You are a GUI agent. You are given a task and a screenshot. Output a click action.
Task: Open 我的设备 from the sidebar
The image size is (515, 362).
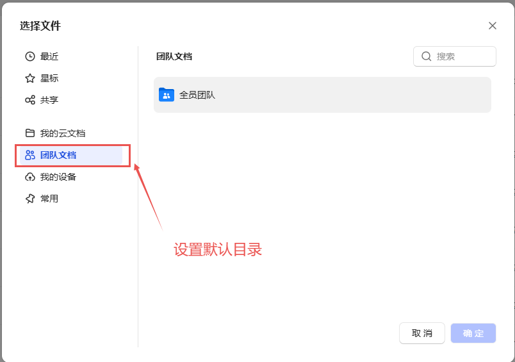click(x=58, y=177)
